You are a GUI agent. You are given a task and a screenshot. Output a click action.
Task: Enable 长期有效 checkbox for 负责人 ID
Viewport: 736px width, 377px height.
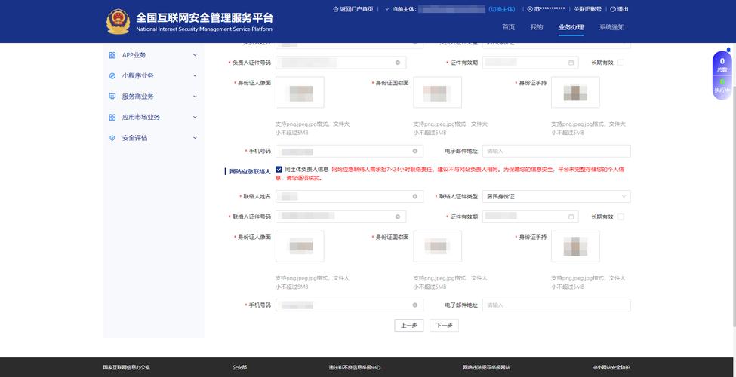tap(621, 63)
